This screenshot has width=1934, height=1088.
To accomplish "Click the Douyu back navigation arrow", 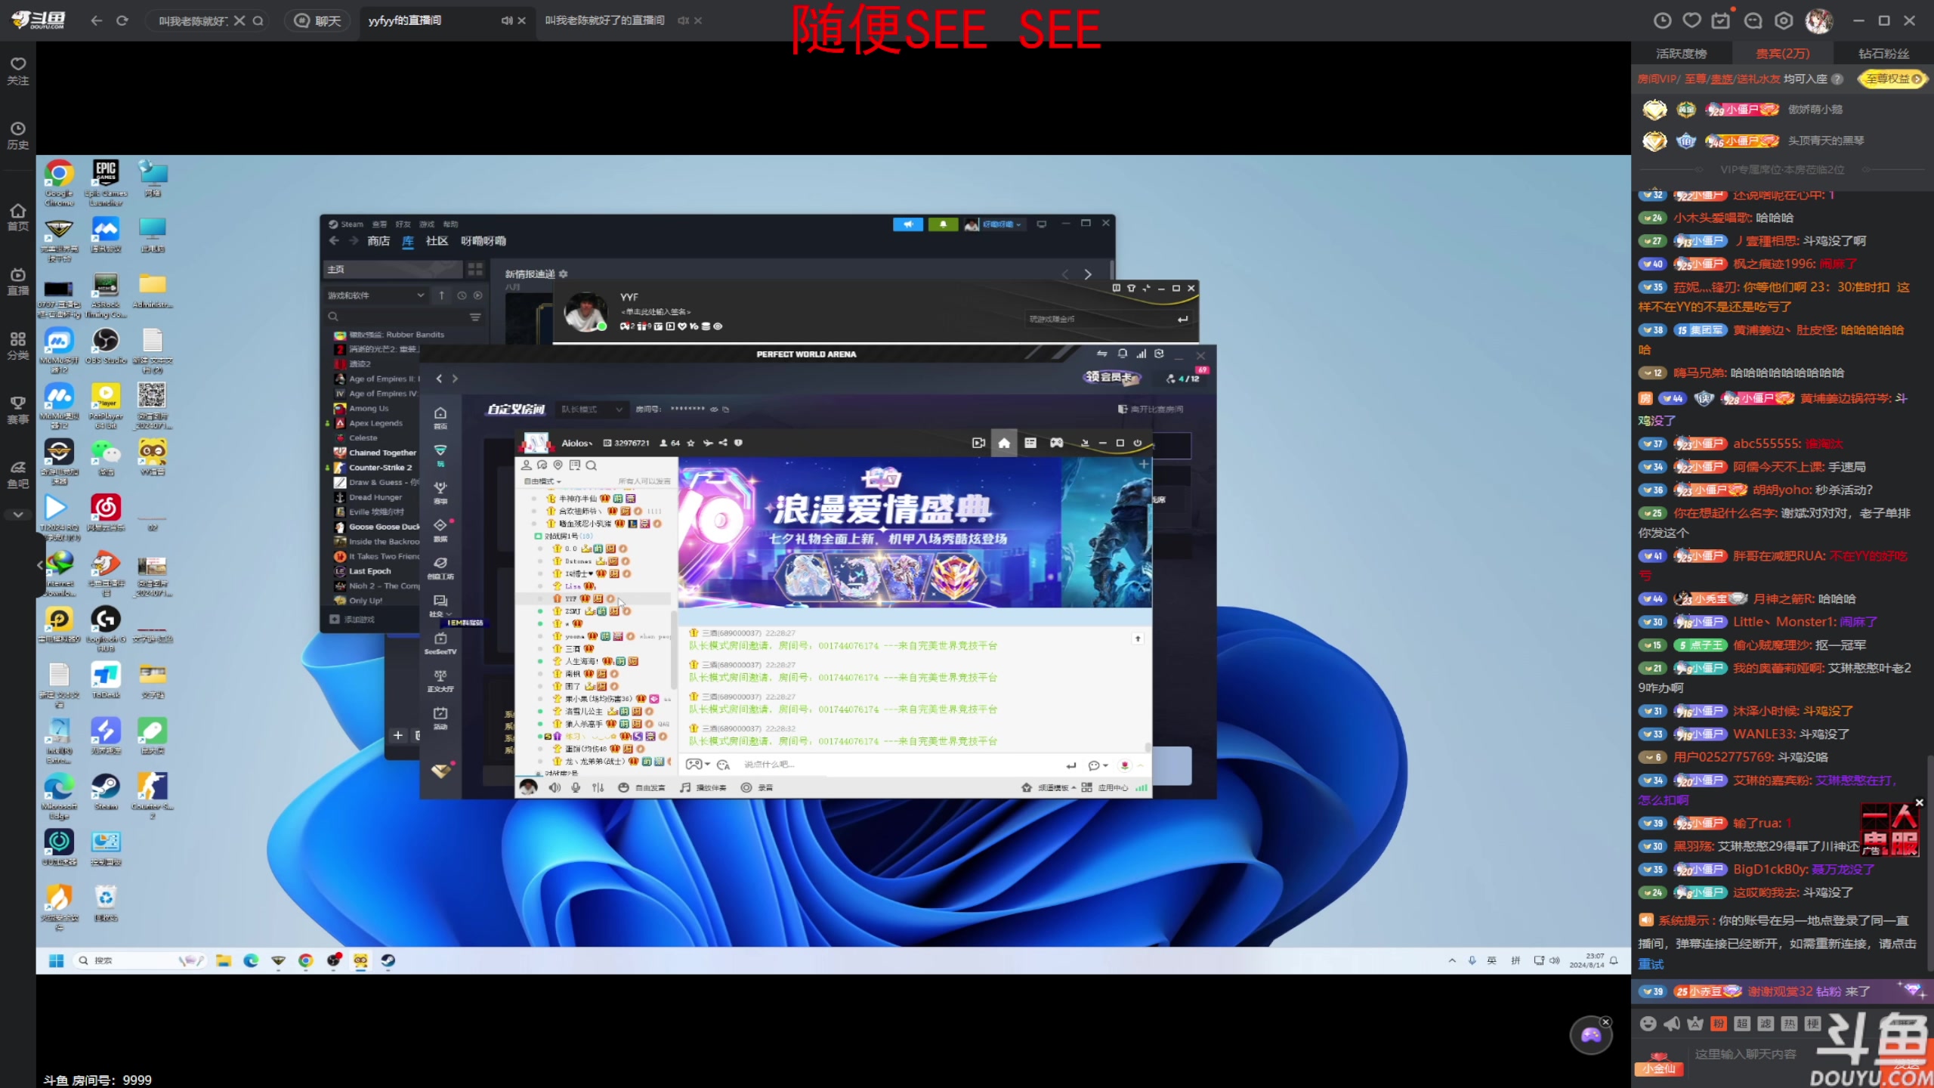I will (96, 20).
